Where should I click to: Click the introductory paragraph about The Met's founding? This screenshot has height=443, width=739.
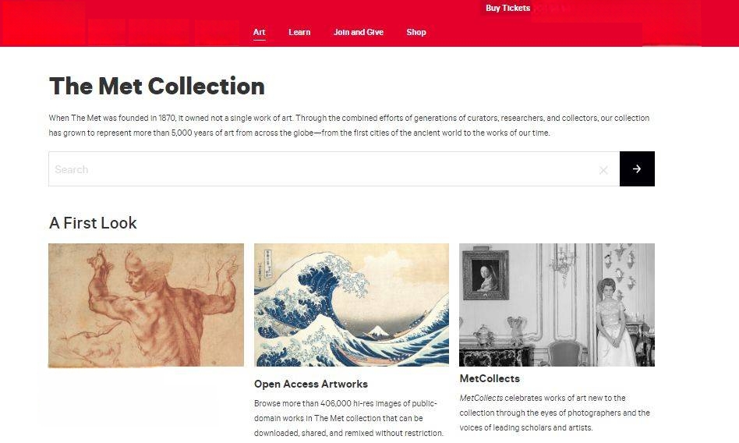[348, 126]
